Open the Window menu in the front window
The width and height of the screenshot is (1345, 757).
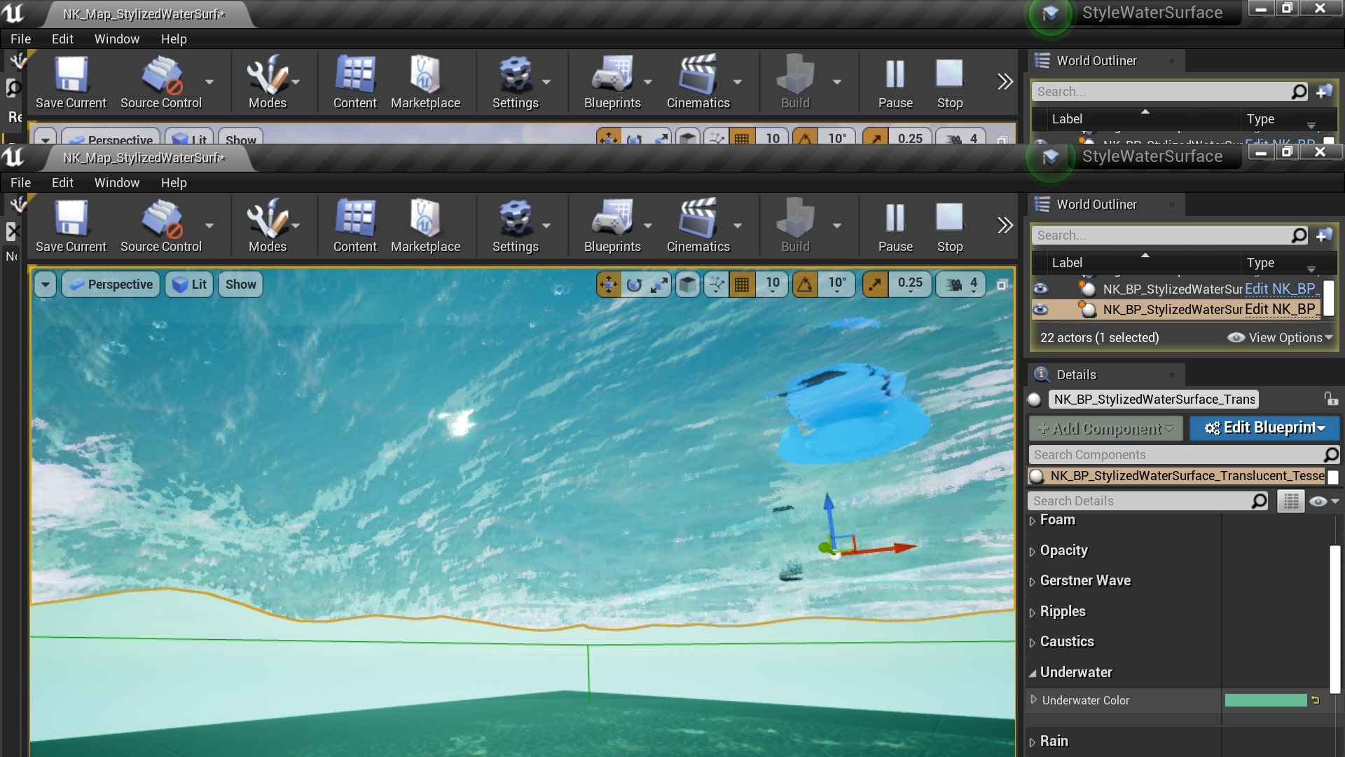click(x=117, y=182)
